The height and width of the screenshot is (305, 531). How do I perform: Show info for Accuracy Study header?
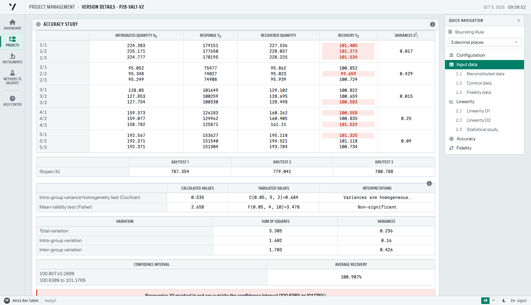432,24
